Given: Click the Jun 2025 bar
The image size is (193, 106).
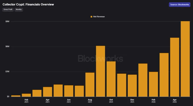Looking at the screenshot, I should click(69, 91).
